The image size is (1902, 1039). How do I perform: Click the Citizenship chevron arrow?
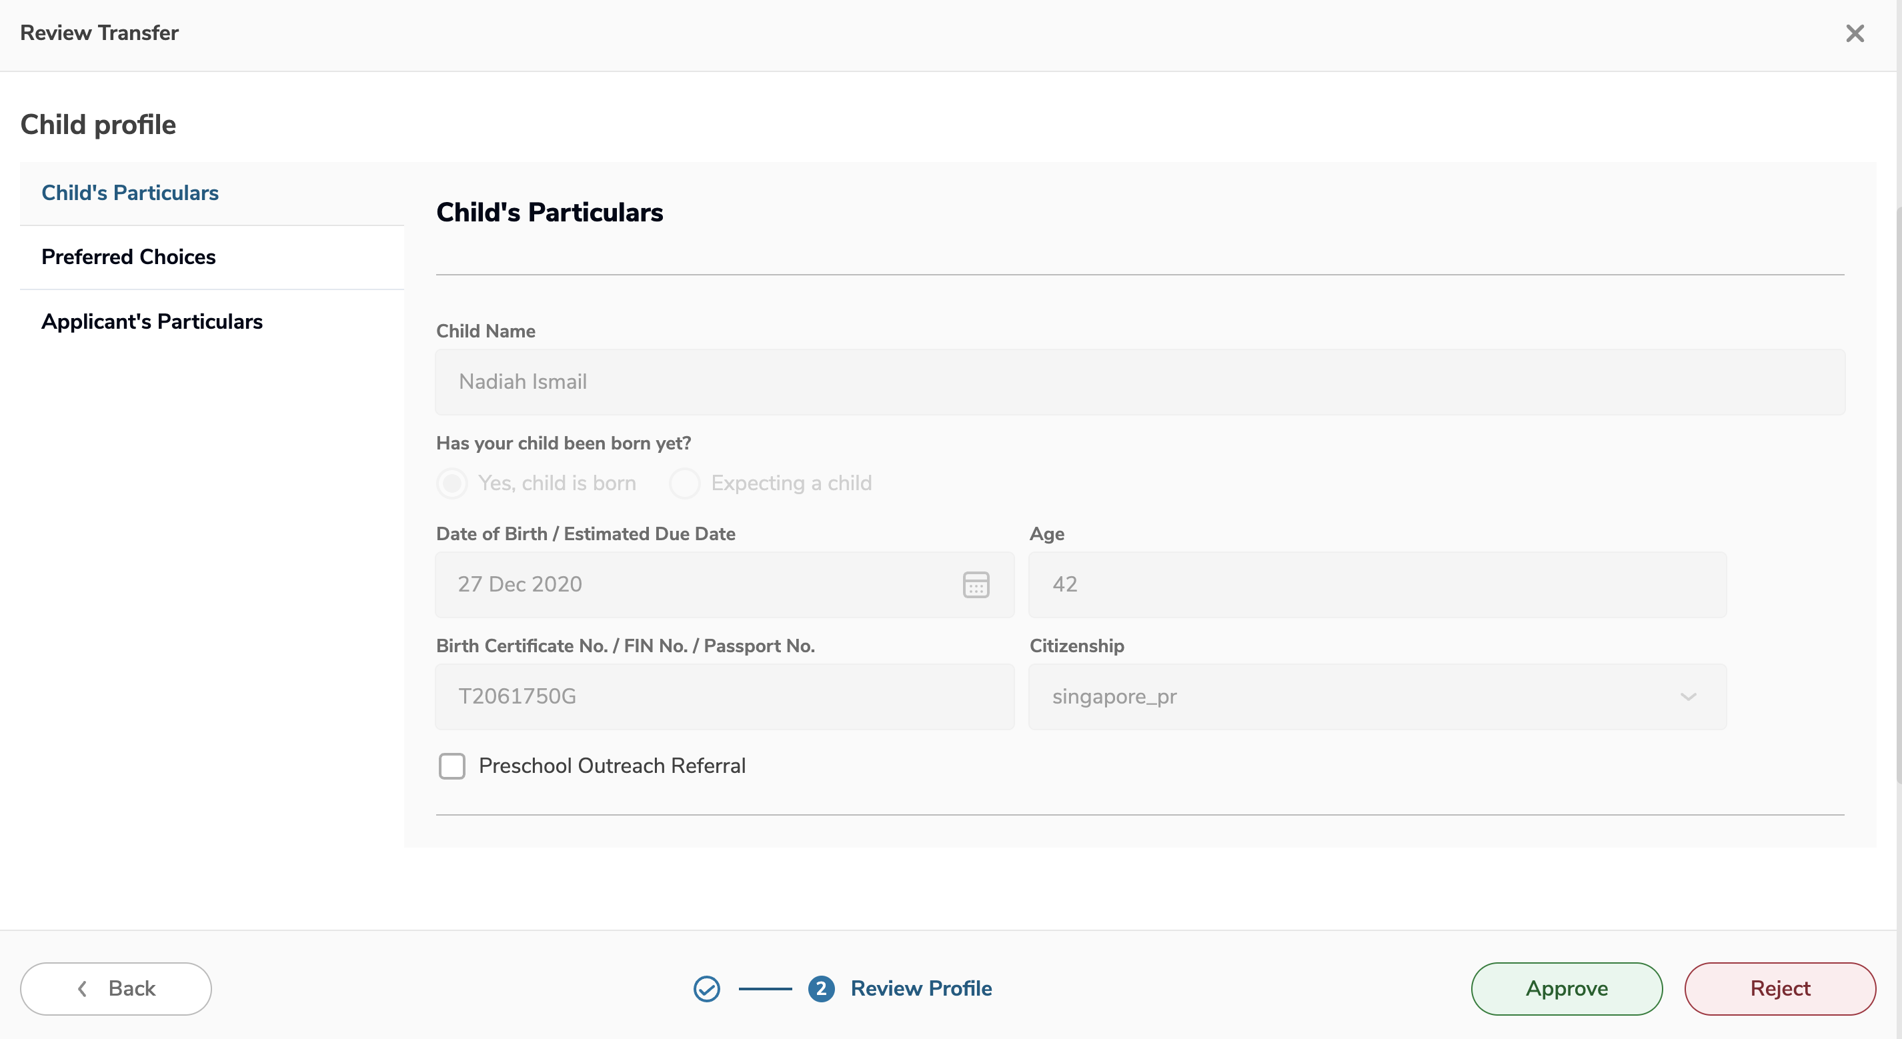tap(1688, 696)
